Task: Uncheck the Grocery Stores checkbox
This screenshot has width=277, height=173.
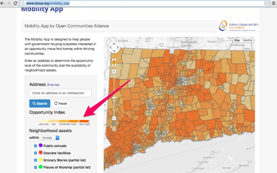Action: click(35, 160)
